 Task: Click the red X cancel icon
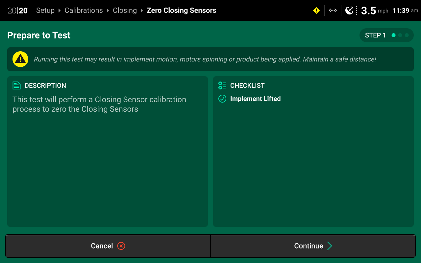[x=121, y=246]
